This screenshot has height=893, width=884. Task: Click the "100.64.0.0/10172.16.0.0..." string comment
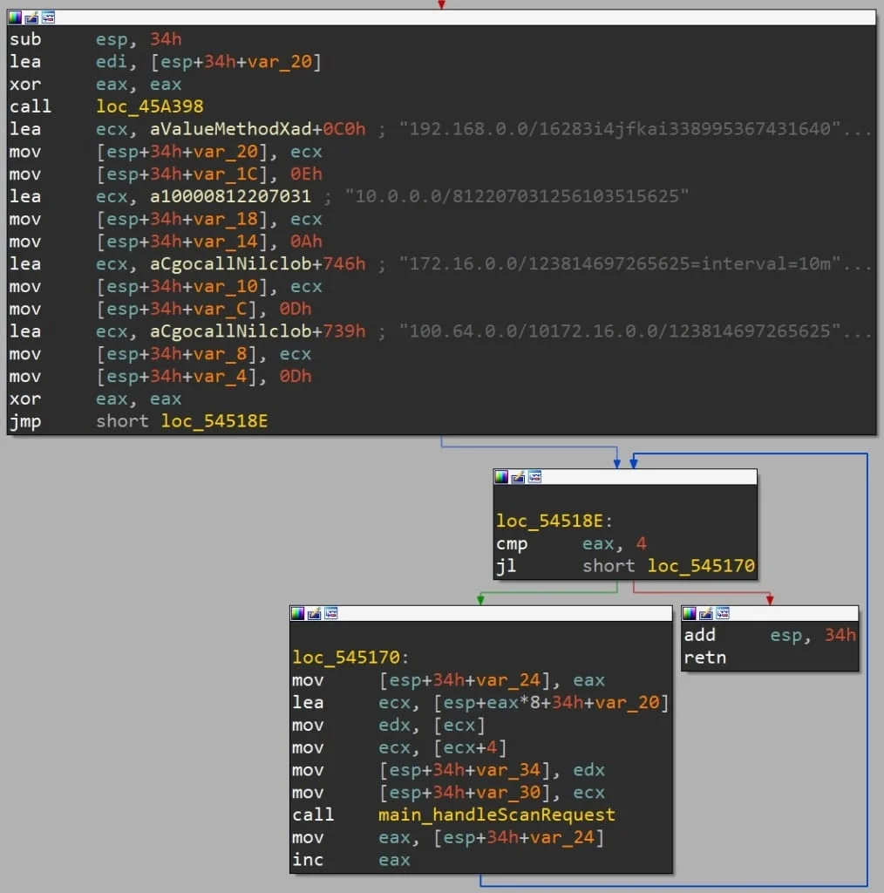coord(635,331)
